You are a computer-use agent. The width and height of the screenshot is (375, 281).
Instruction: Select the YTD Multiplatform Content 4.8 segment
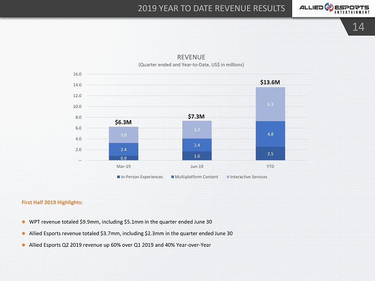pyautogui.click(x=270, y=134)
